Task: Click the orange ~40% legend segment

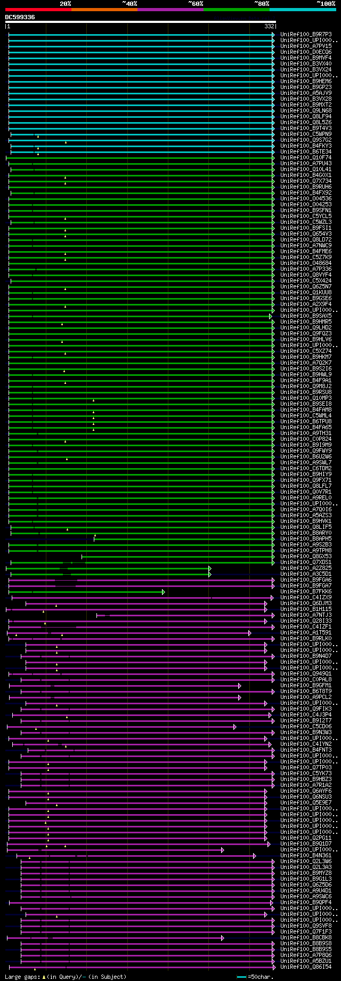Action: (104, 10)
